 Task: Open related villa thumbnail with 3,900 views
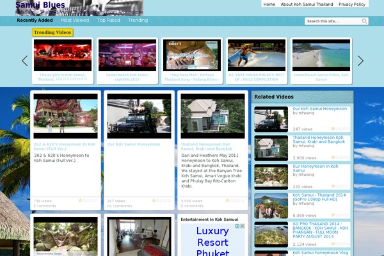[x=271, y=148]
